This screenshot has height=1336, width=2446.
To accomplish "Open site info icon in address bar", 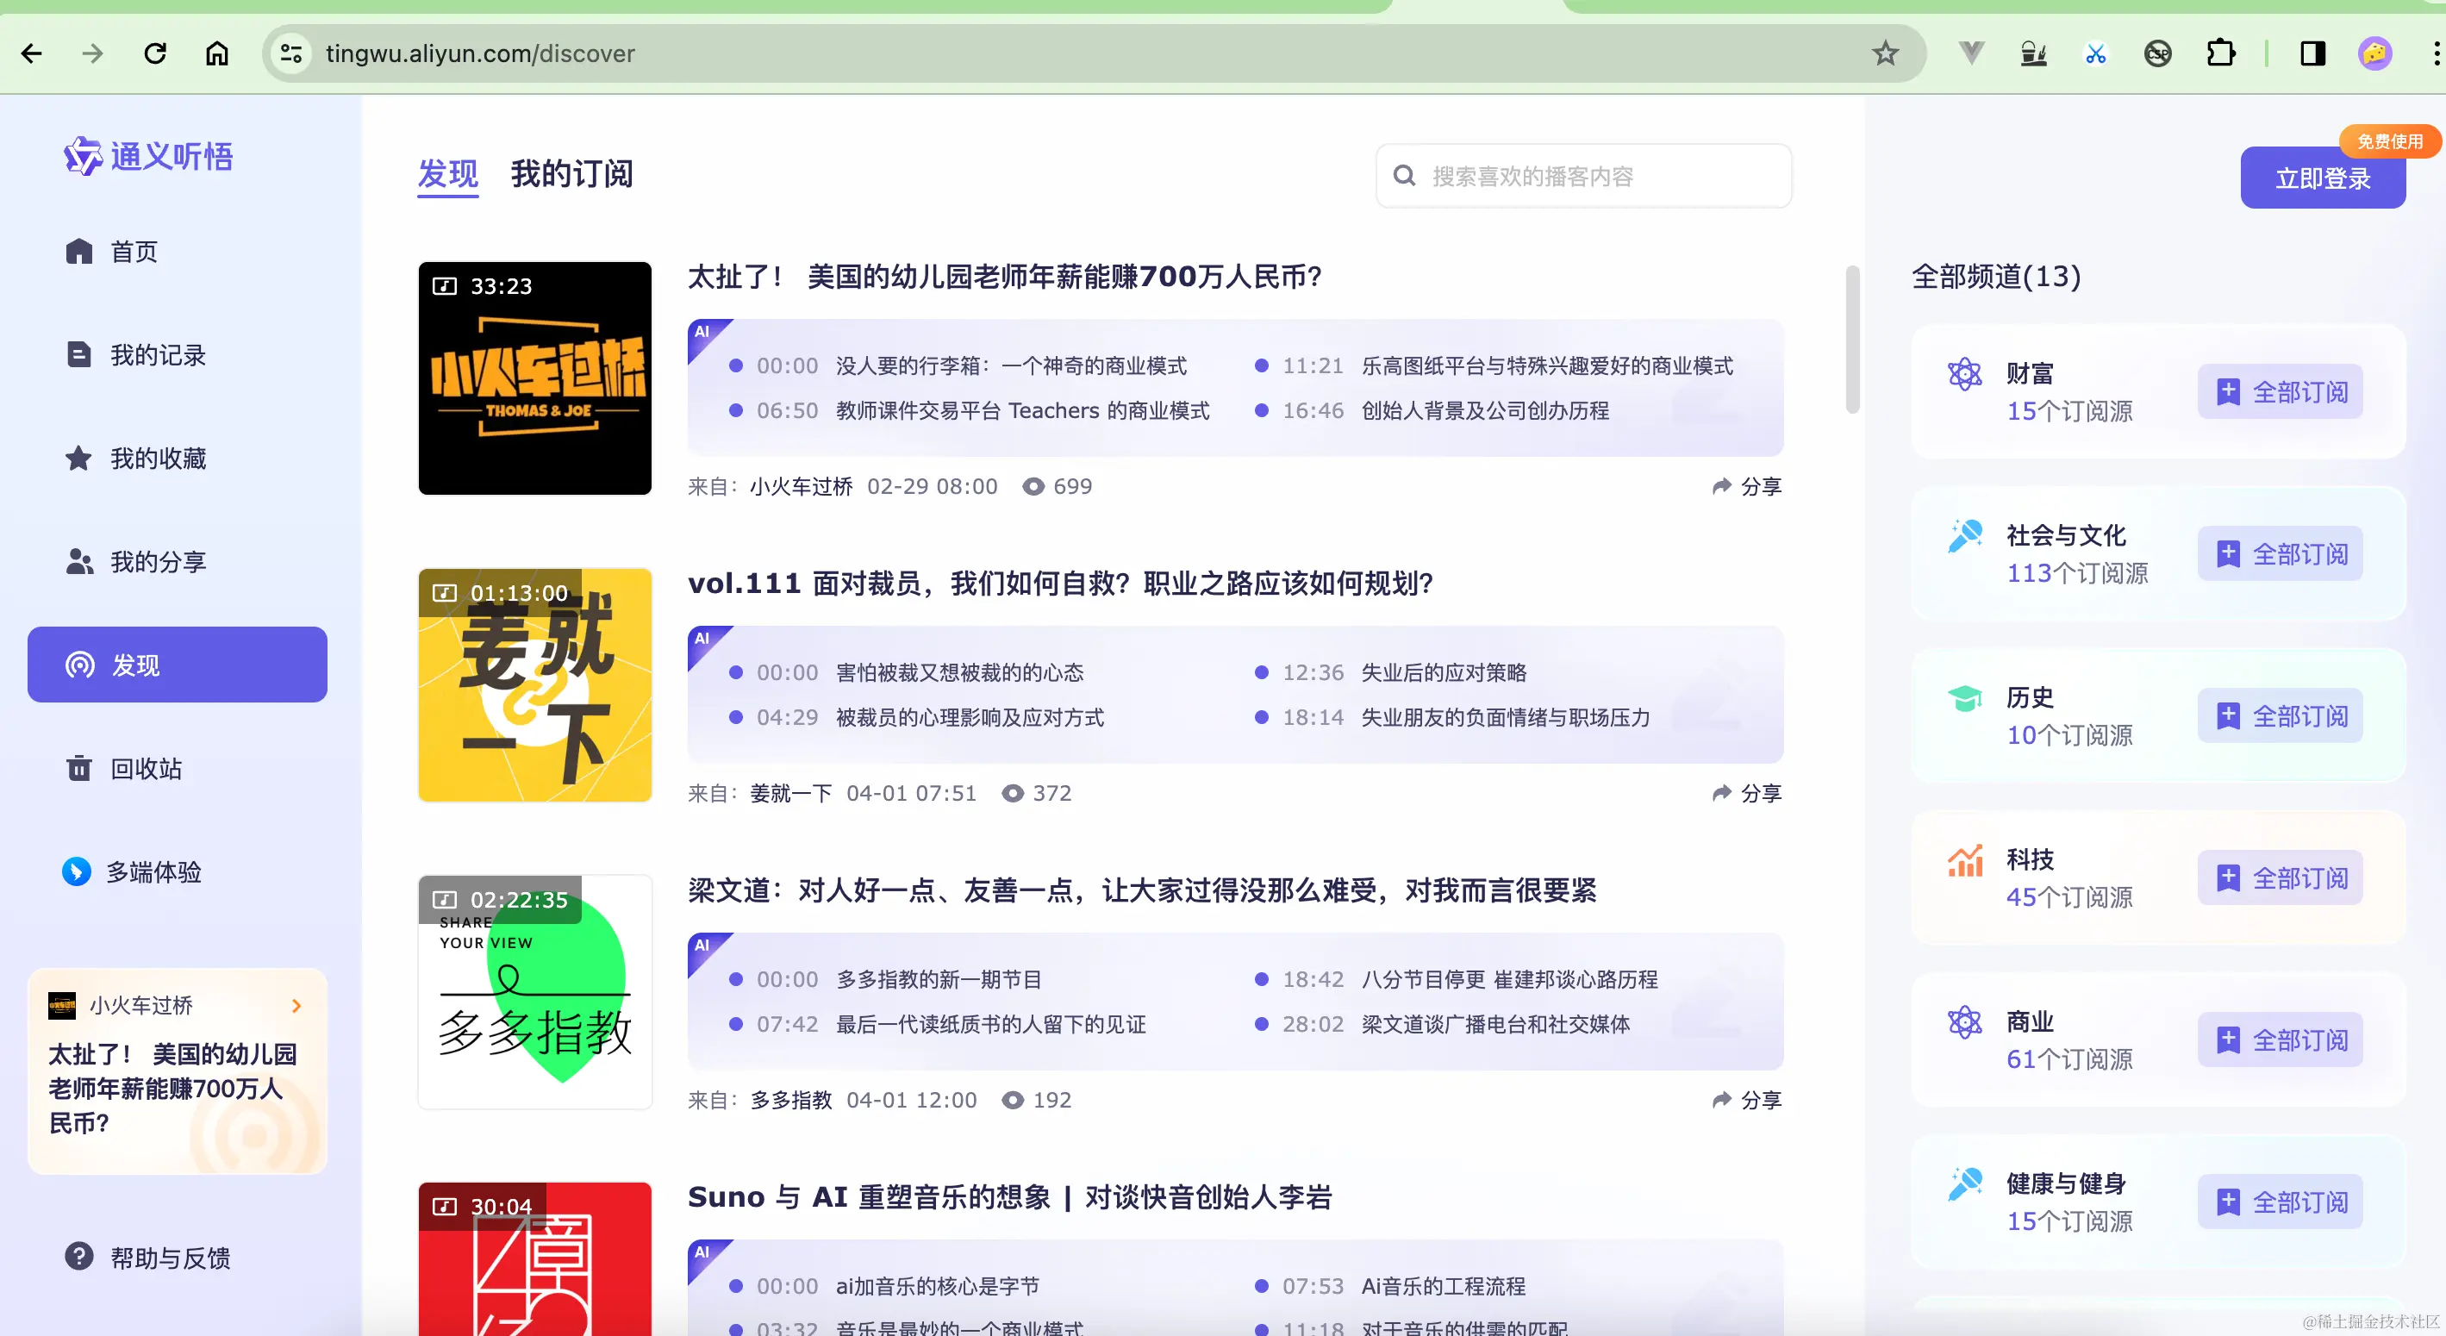I will pos(290,53).
